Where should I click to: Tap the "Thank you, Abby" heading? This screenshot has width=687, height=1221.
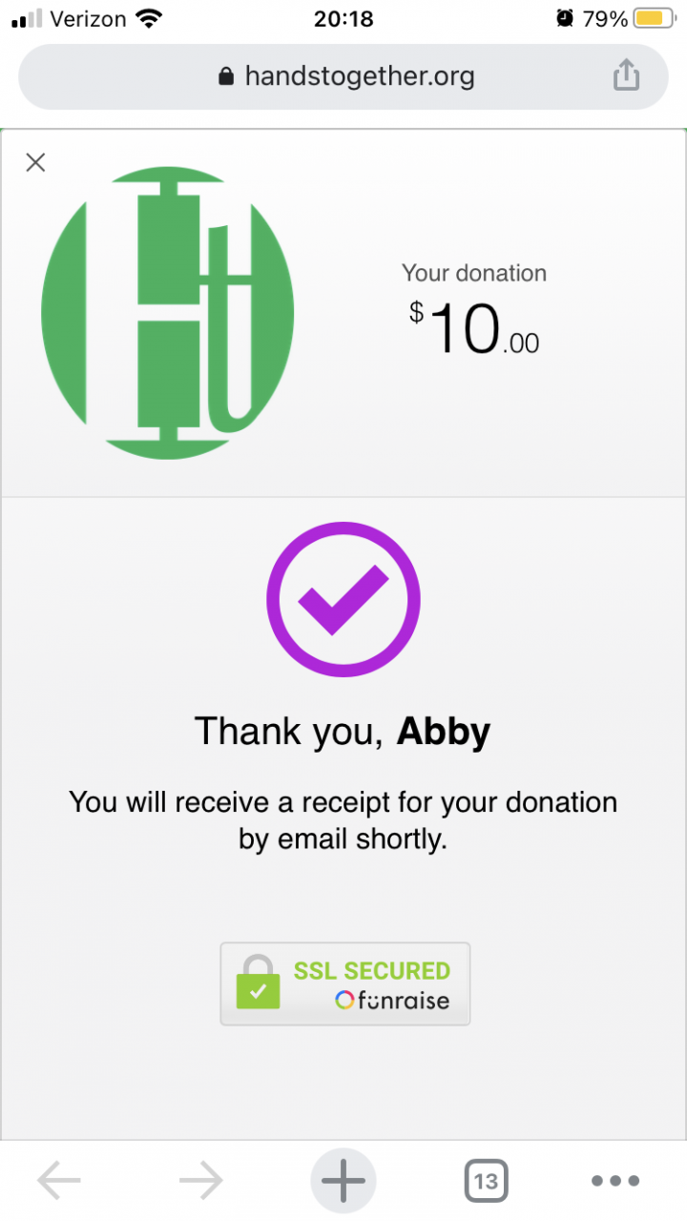pyautogui.click(x=343, y=732)
